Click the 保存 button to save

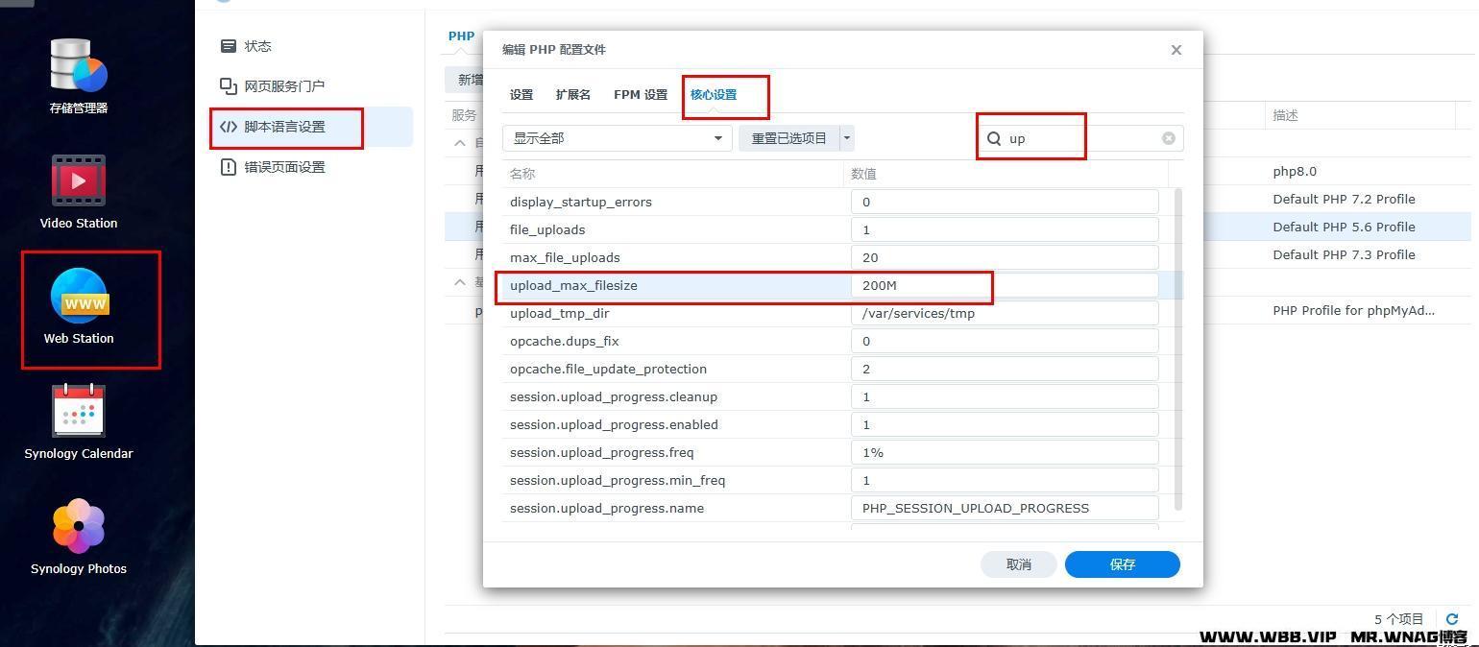click(x=1122, y=564)
